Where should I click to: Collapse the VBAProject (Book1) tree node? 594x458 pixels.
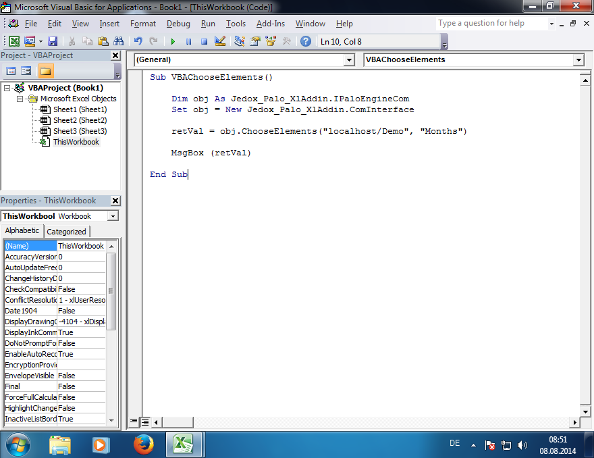pyautogui.click(x=7, y=88)
